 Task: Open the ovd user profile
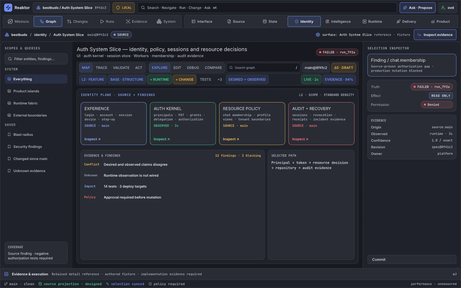click(x=447, y=8)
